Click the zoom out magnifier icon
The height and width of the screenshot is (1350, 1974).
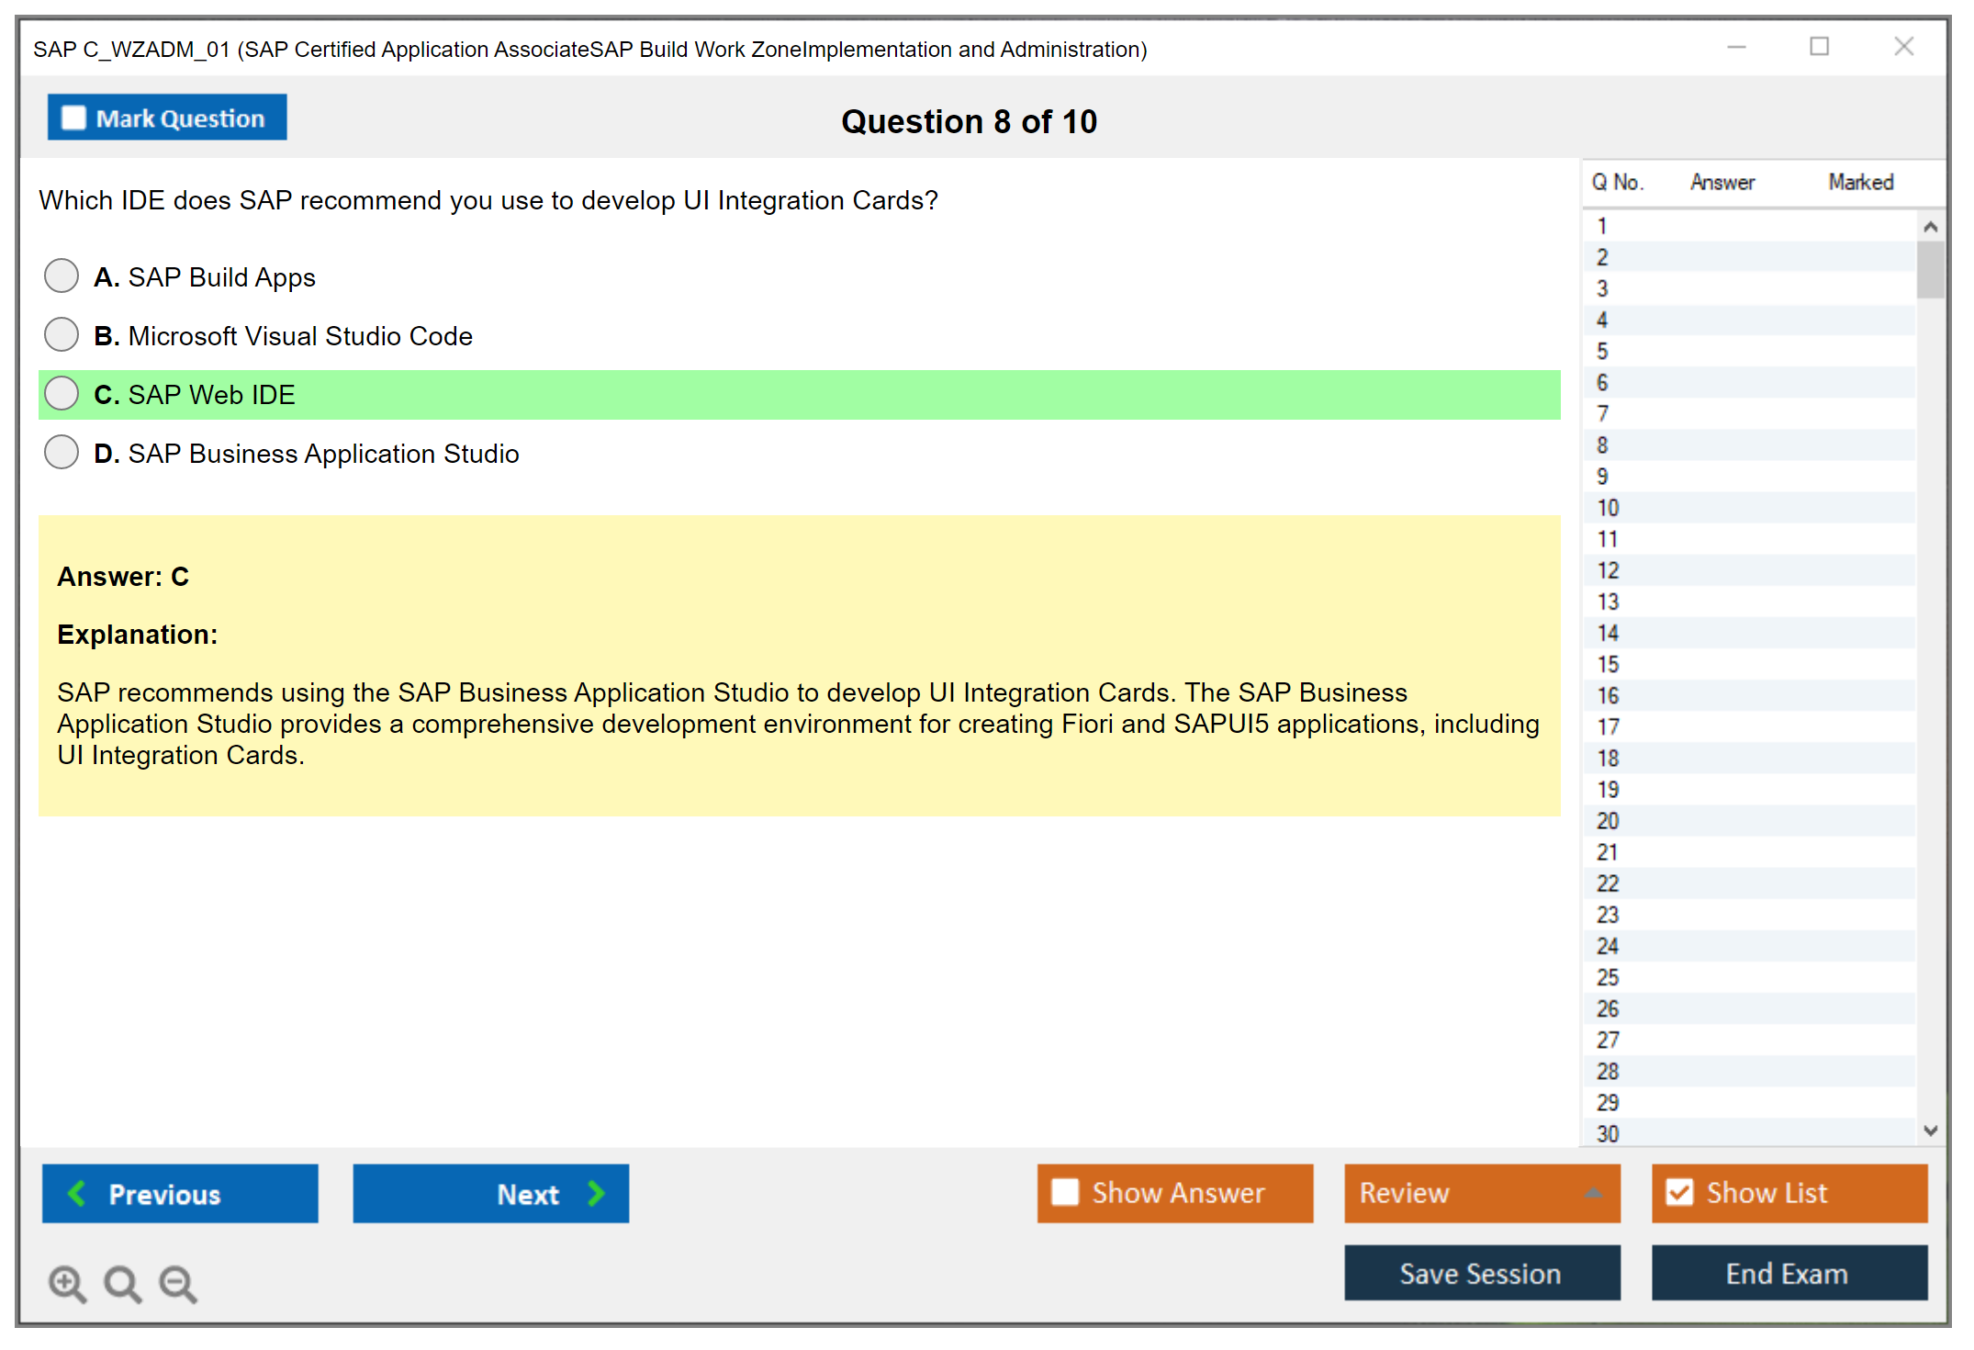tap(177, 1283)
